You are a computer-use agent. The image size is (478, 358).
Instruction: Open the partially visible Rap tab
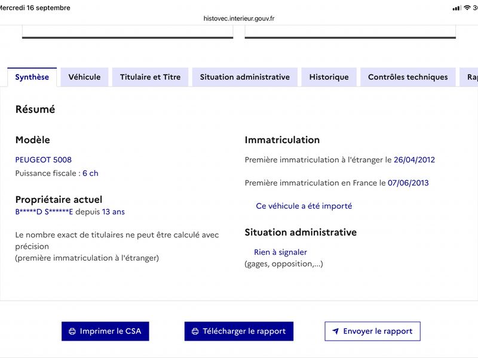point(469,77)
